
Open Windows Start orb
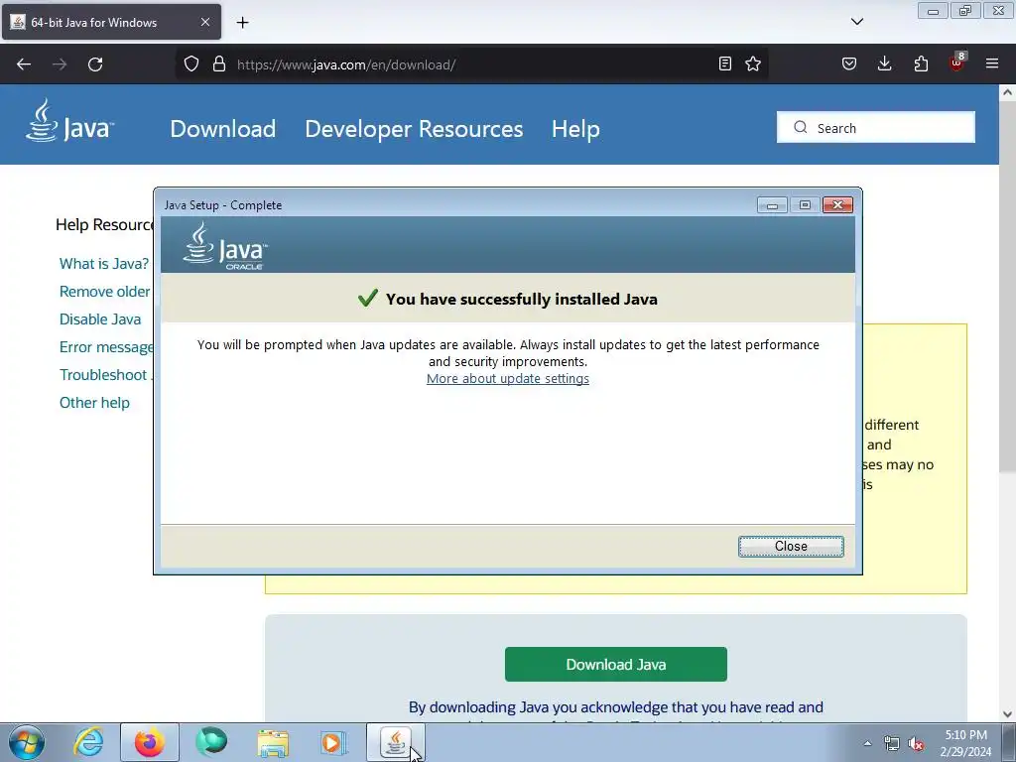pos(27,742)
